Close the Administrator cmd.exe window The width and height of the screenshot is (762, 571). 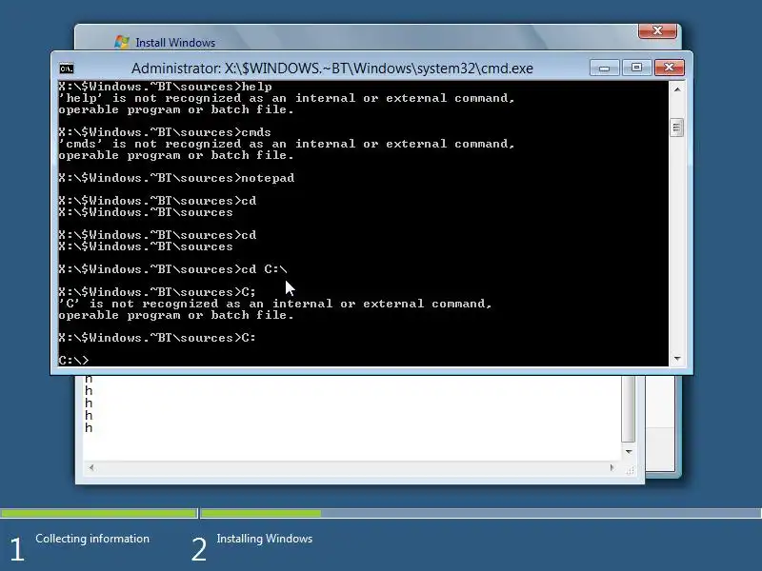pos(670,68)
